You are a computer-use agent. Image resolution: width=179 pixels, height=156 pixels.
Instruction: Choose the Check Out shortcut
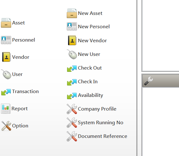click(90, 68)
